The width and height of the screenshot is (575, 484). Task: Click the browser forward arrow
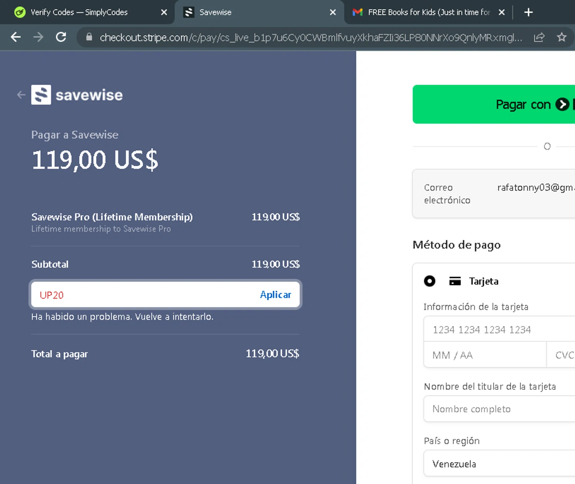(38, 37)
